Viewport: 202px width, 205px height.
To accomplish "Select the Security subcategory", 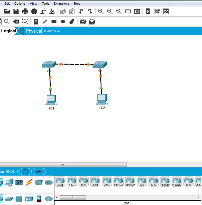I will [x=39, y=199].
